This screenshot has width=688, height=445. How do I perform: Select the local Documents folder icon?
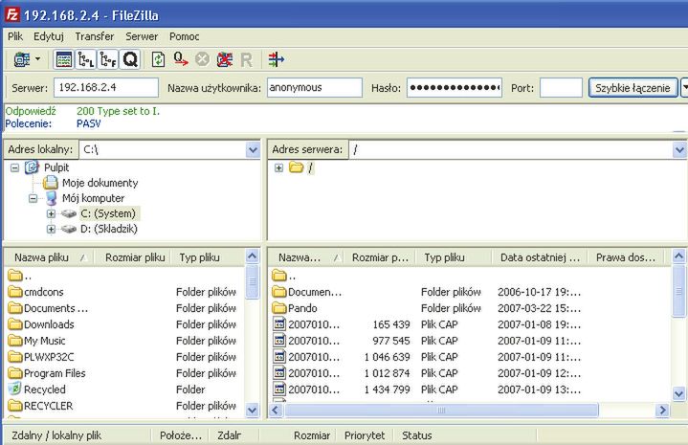(15, 308)
